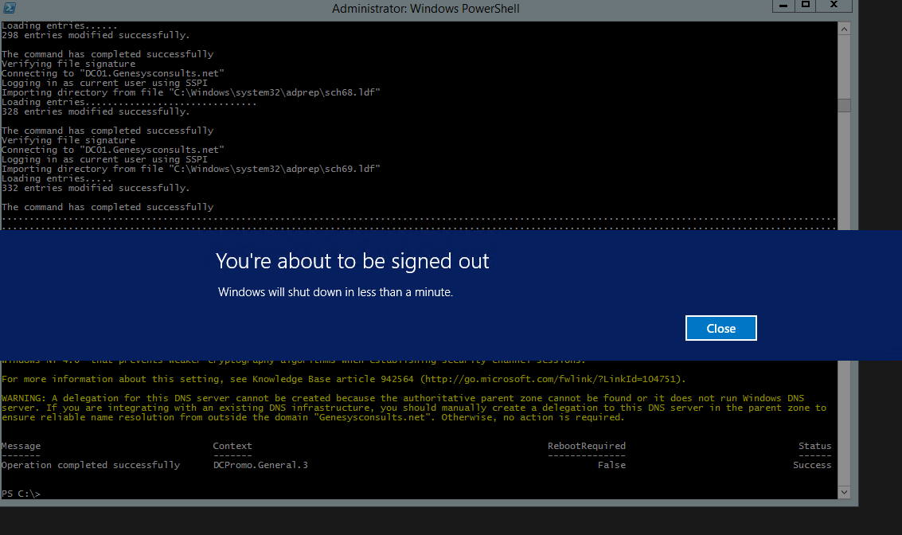Click the Close button on sign-out notice
The image size is (902, 535).
coord(720,329)
